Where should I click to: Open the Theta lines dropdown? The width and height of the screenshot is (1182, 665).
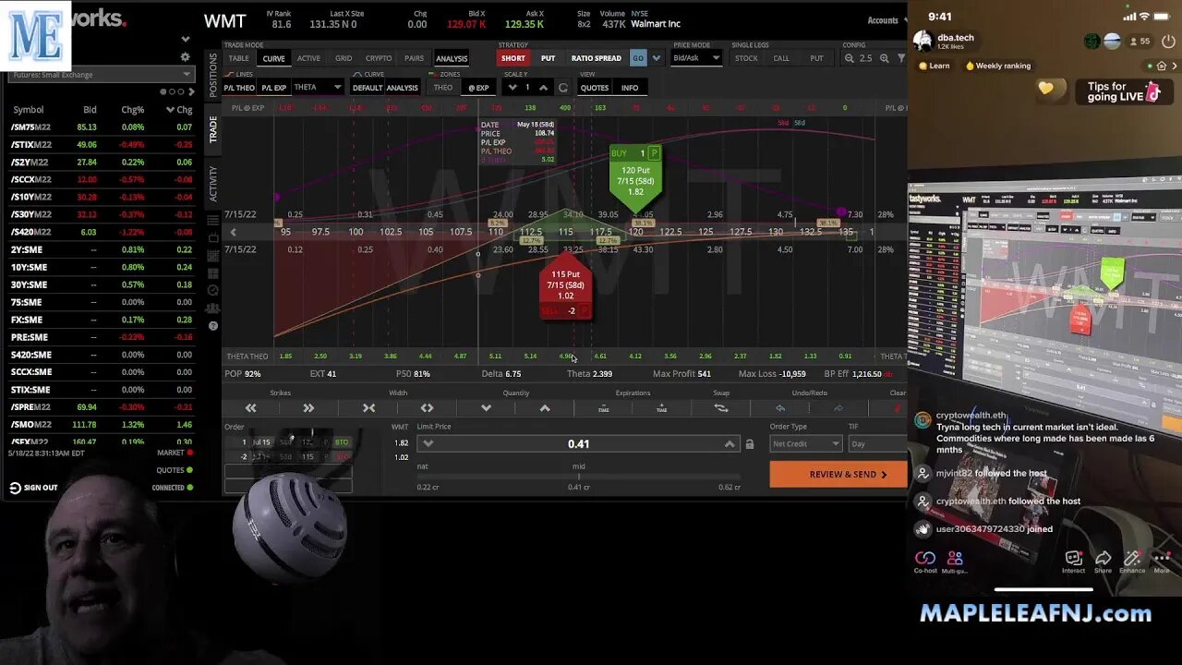pyautogui.click(x=318, y=88)
